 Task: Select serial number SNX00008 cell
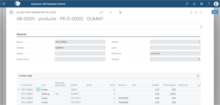point(123,102)
